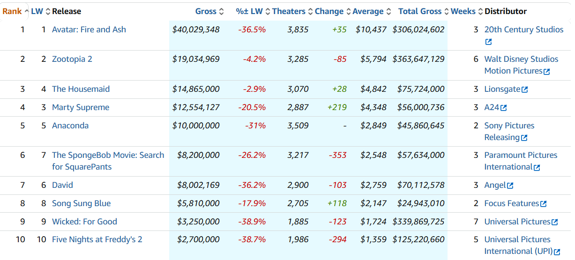Screen dimensions: 575x260
Task: Click external link icon beside Angel distributor
Action: [510, 186]
